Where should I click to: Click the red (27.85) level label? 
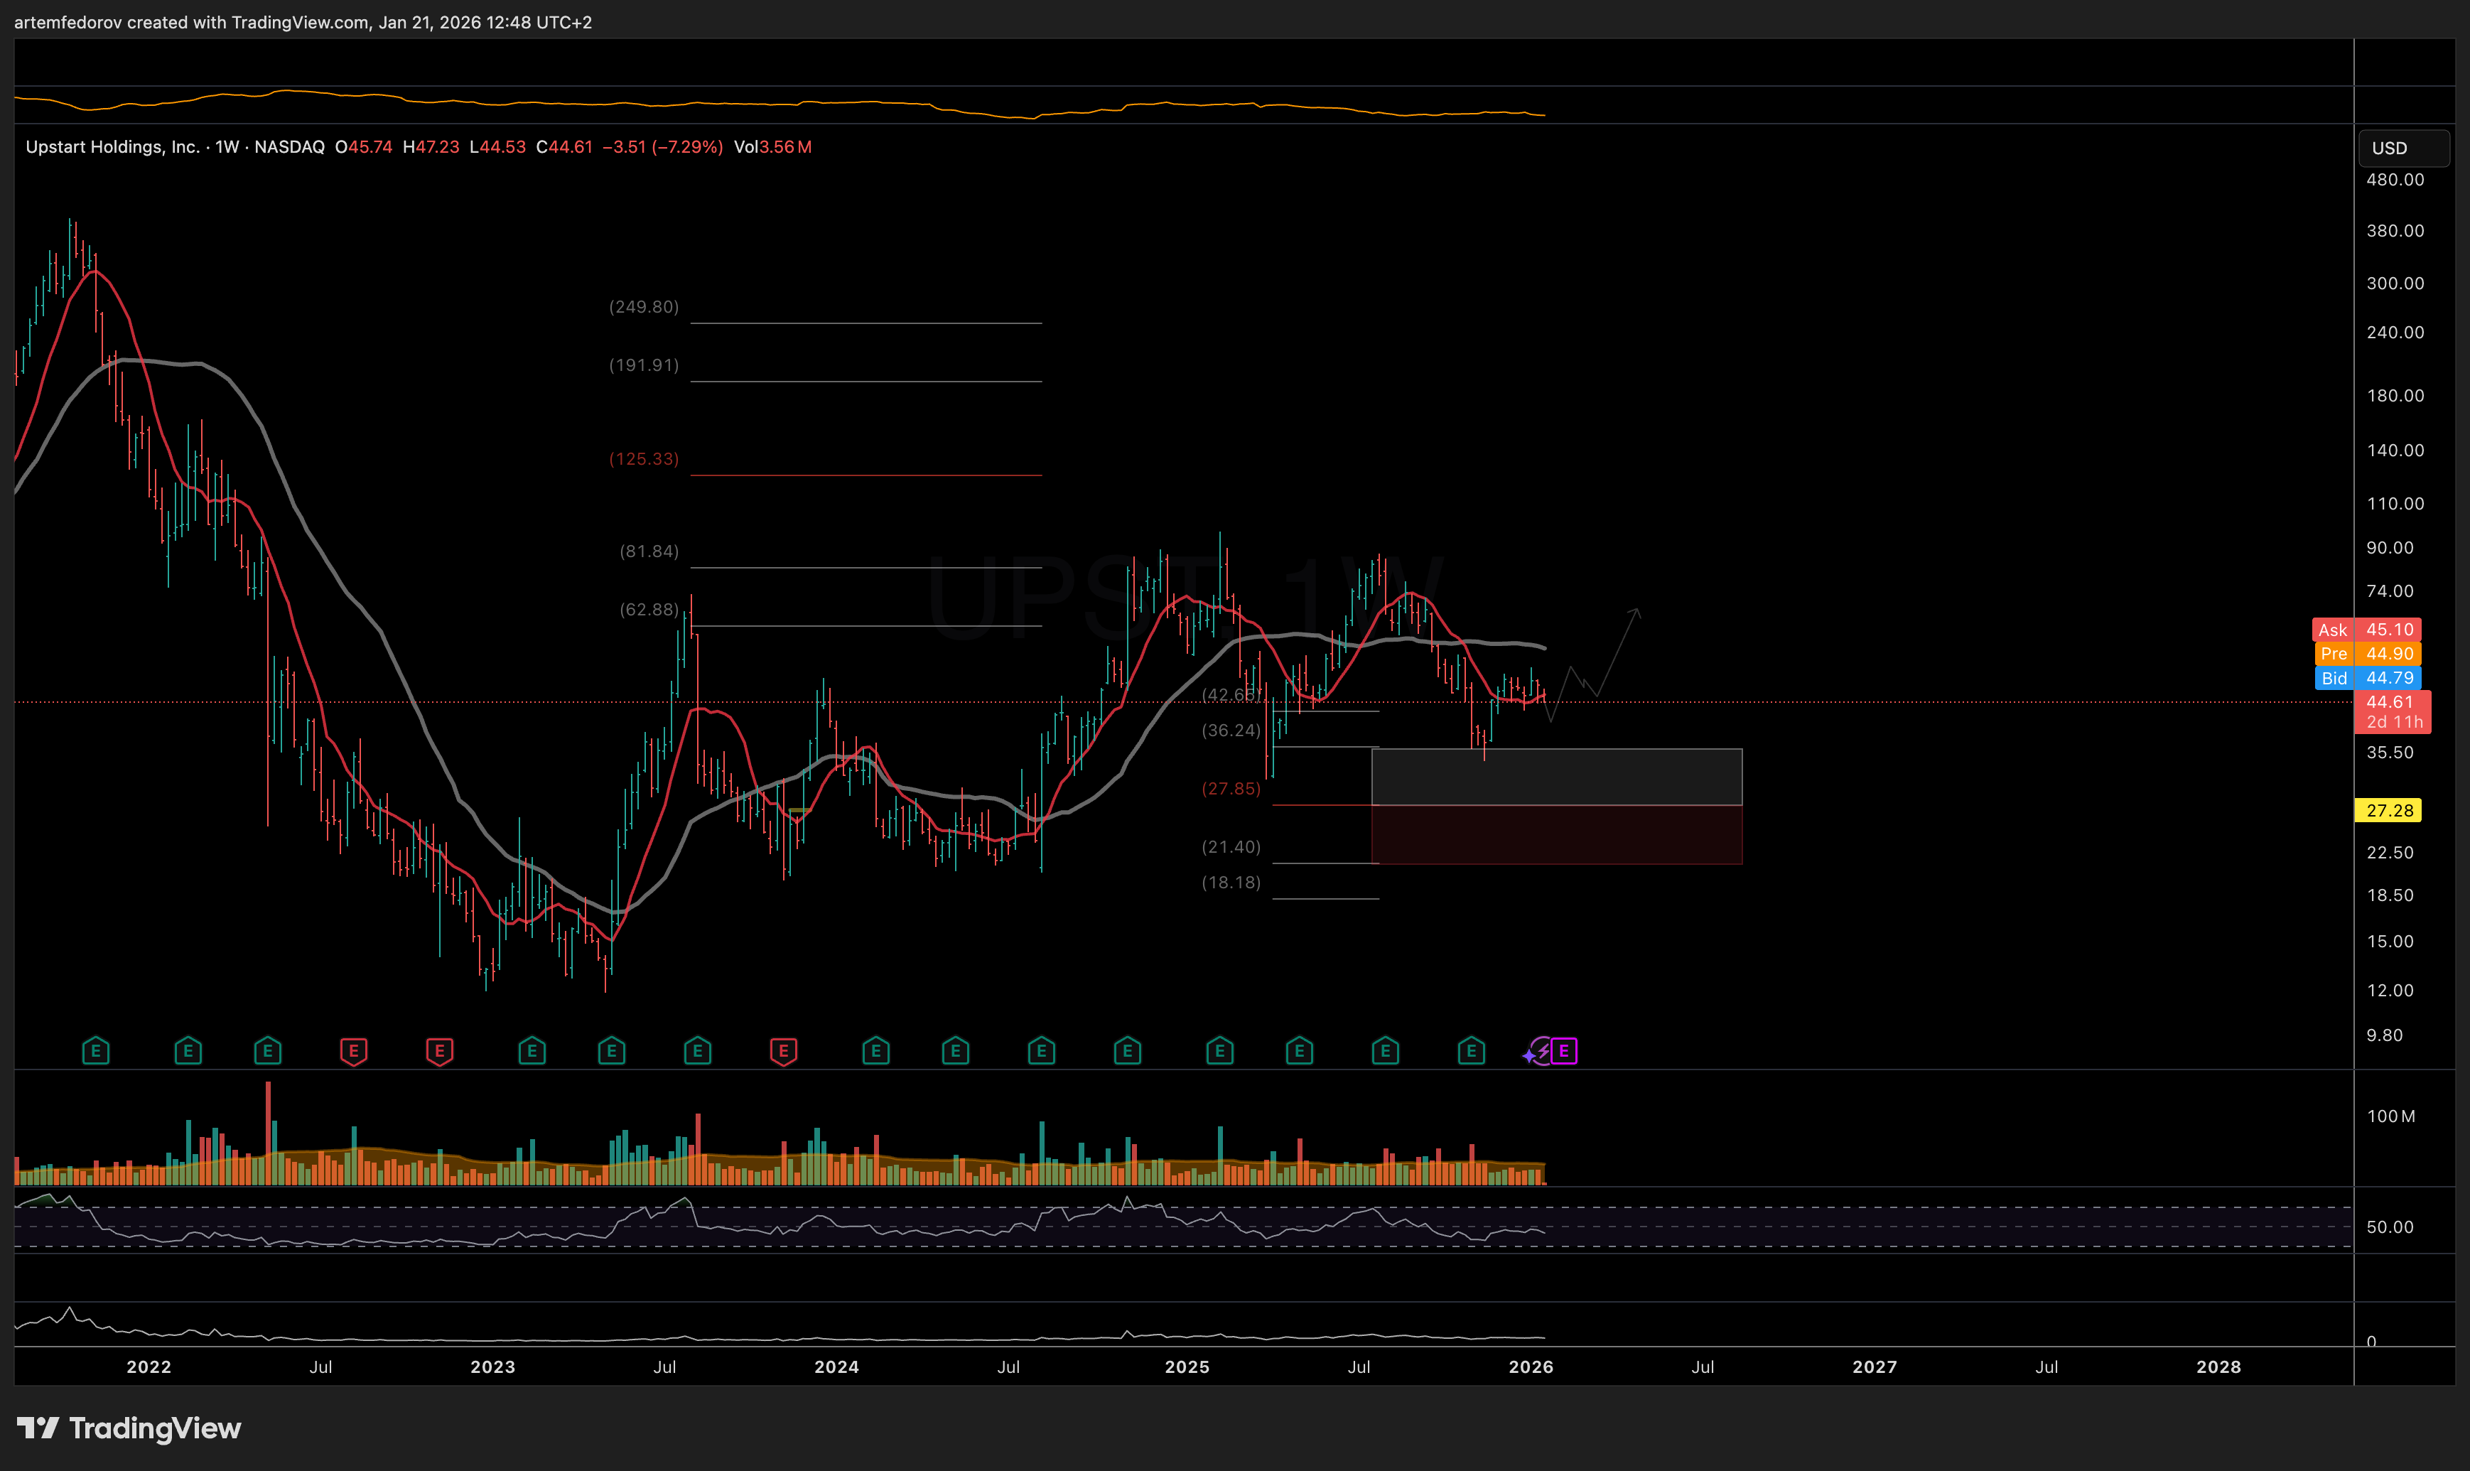tap(1231, 788)
